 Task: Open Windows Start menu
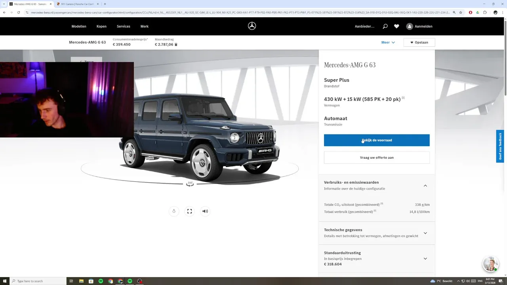click(x=5, y=281)
